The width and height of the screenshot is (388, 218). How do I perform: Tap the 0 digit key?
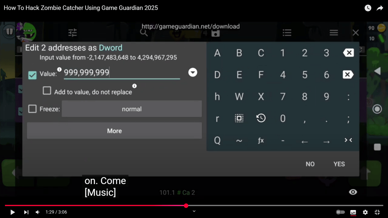point(283,118)
